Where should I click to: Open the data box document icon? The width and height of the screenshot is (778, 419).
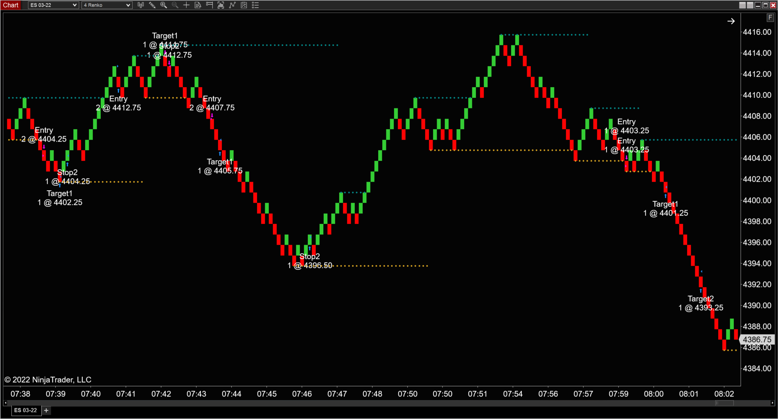tap(198, 5)
